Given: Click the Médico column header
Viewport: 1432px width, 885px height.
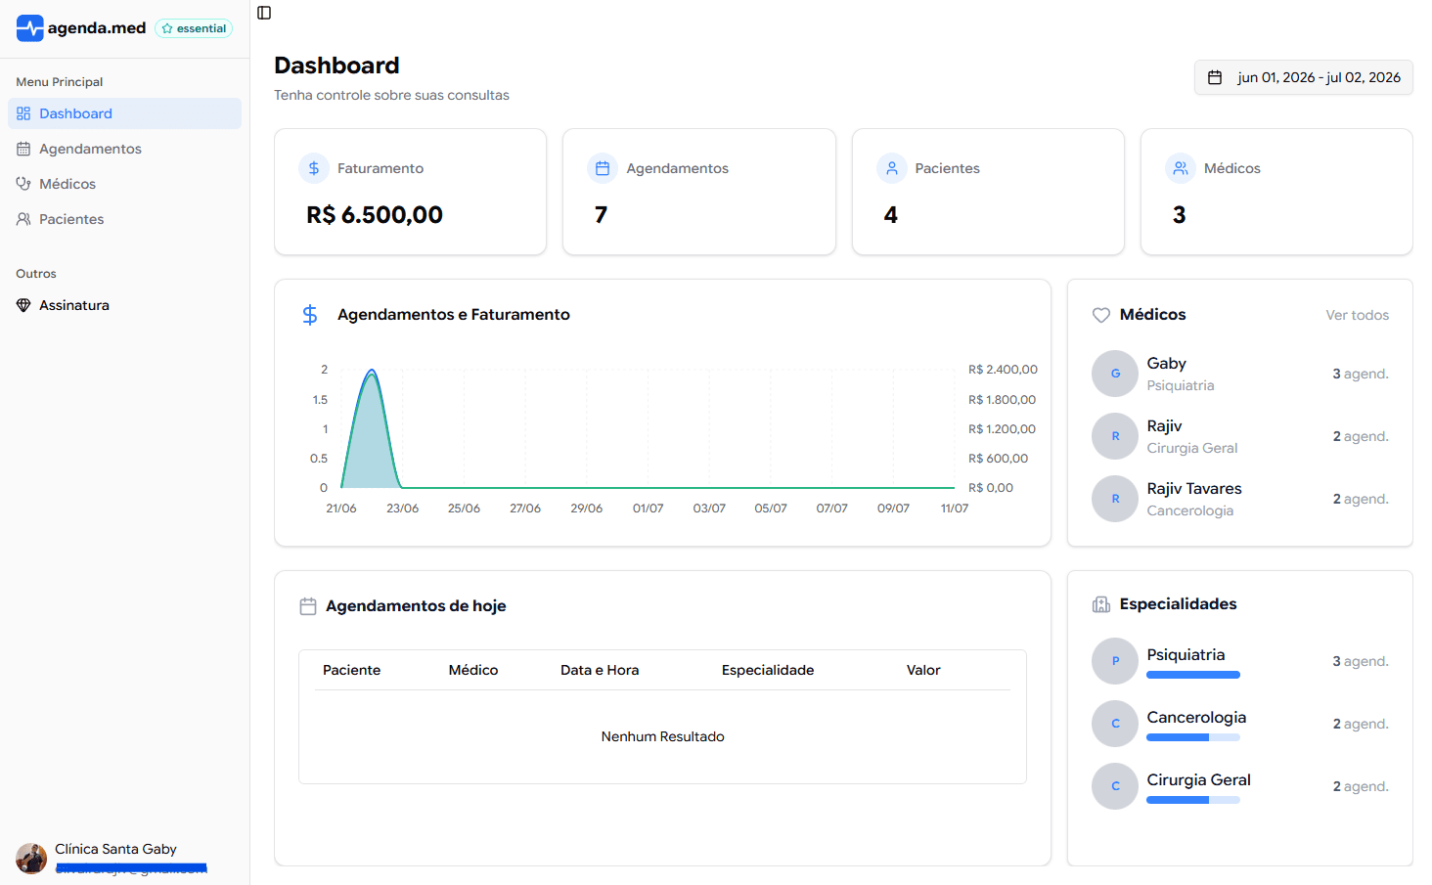Looking at the screenshot, I should click(x=473, y=670).
